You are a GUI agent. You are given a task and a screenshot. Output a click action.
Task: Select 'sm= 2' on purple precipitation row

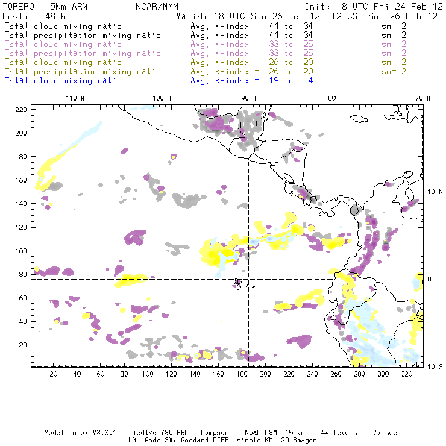click(x=394, y=54)
